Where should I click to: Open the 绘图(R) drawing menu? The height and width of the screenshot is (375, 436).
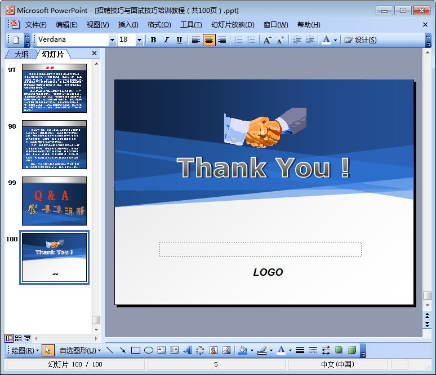coord(25,351)
